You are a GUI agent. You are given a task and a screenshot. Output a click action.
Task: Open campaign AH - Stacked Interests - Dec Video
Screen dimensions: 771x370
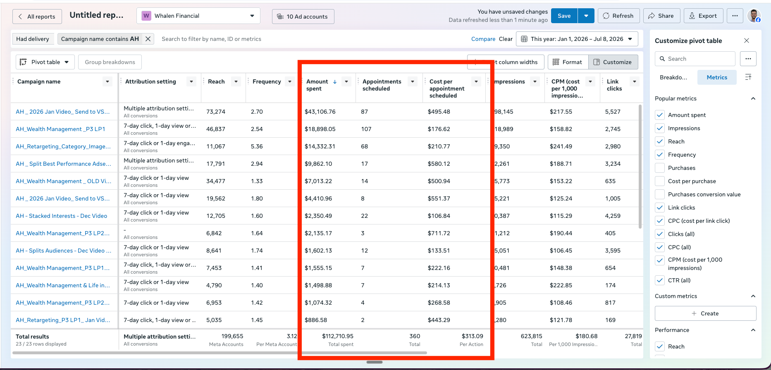tap(61, 216)
